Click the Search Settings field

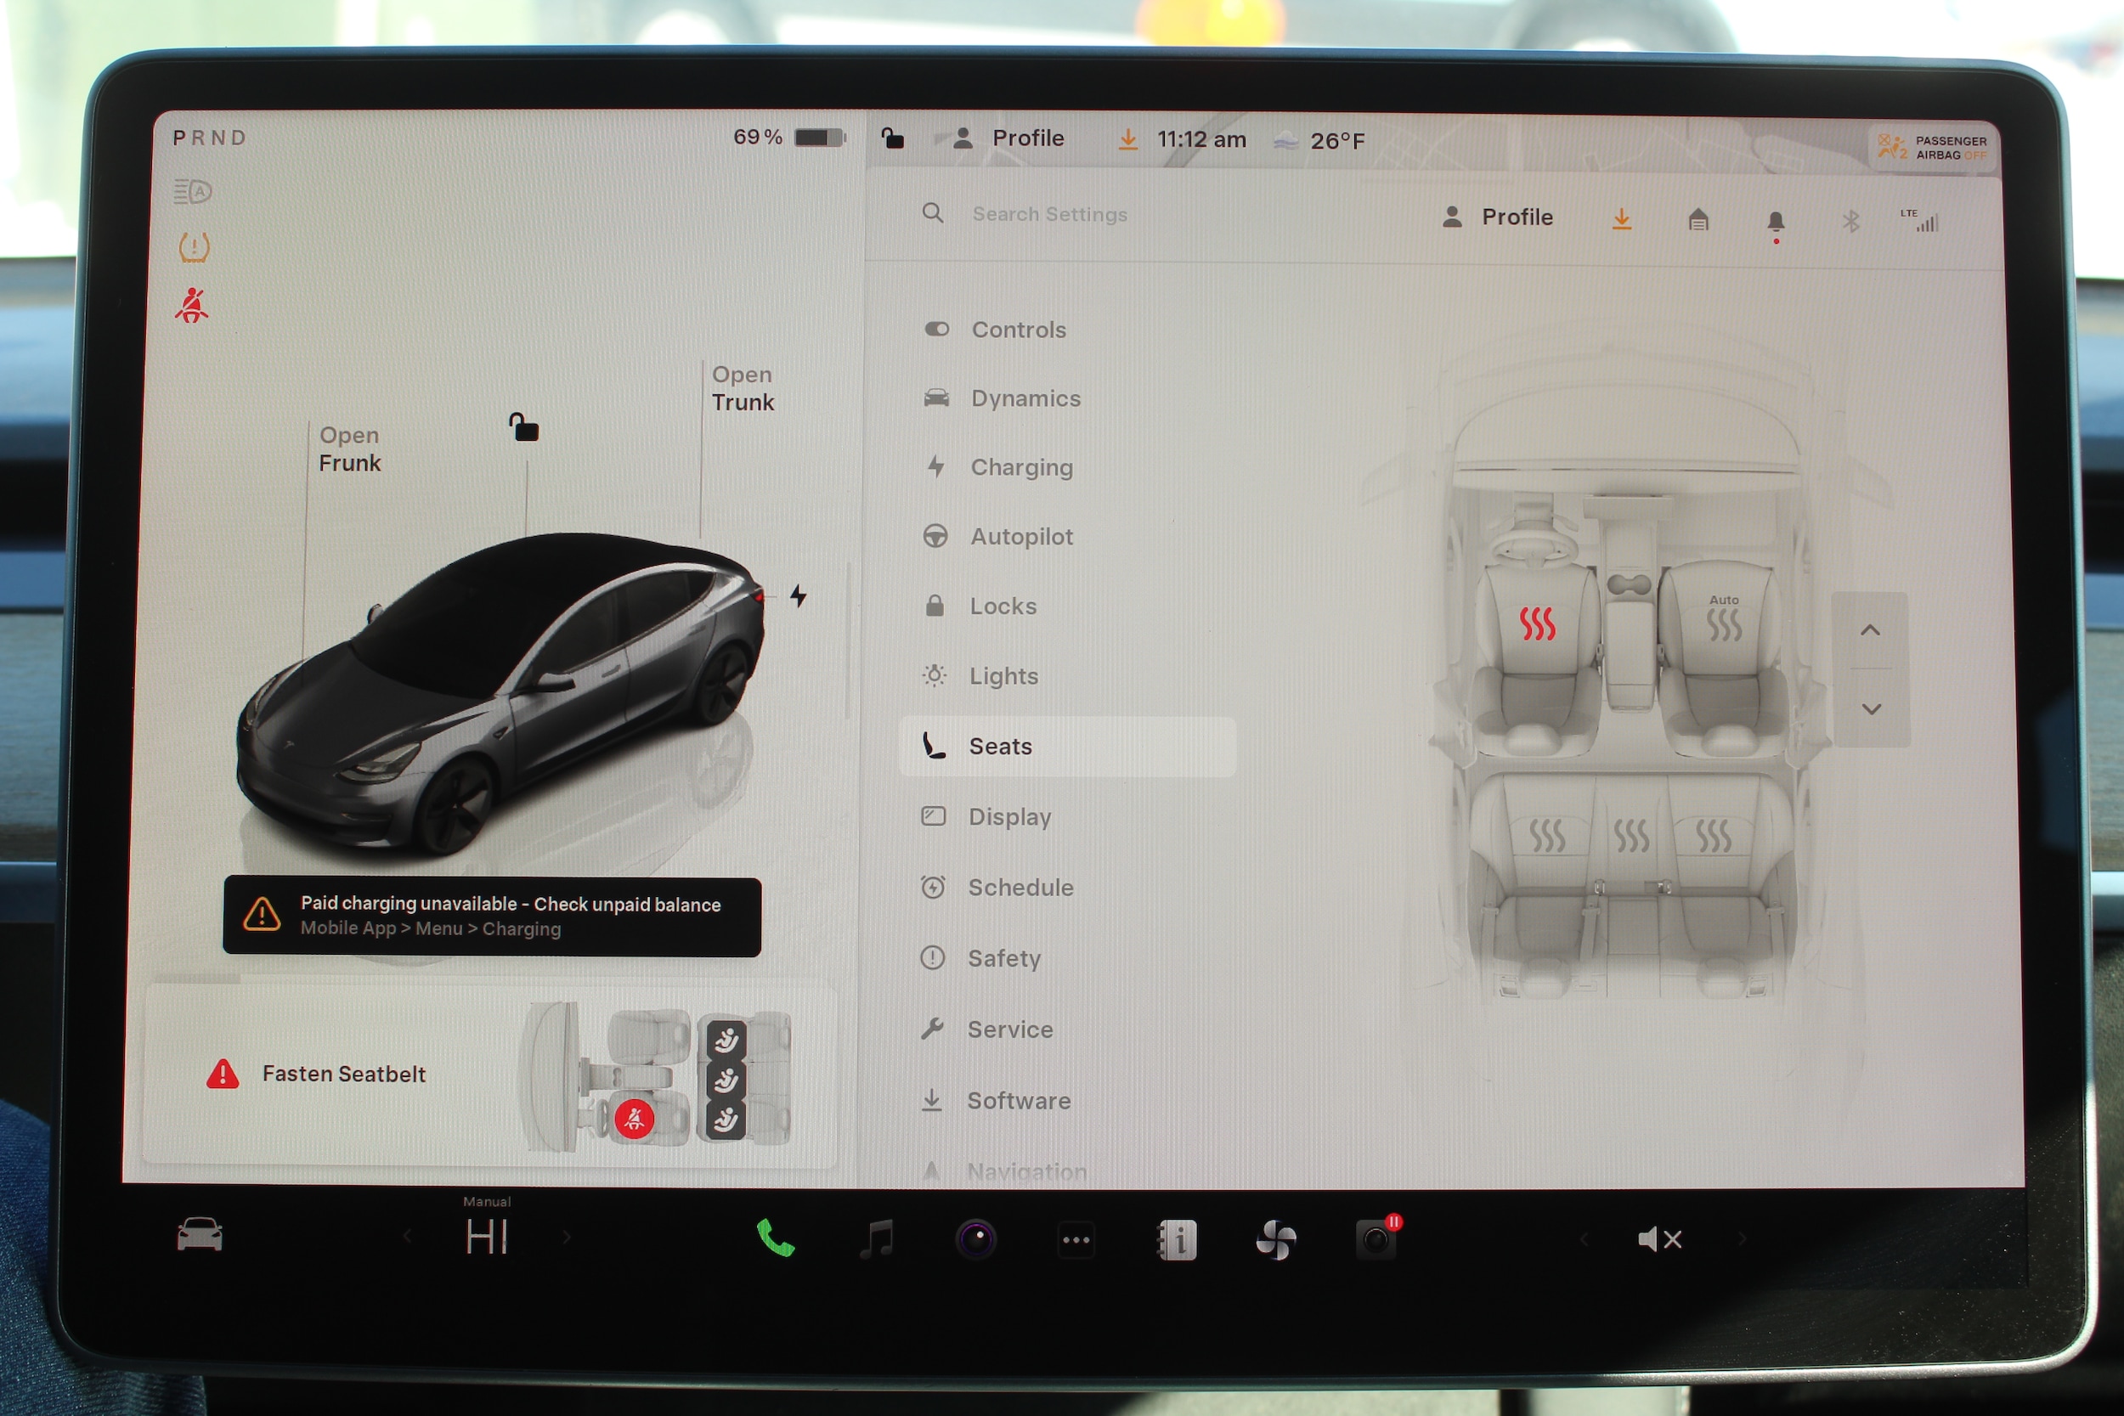click(1049, 214)
